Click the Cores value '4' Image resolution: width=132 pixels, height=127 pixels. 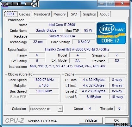point(90,108)
